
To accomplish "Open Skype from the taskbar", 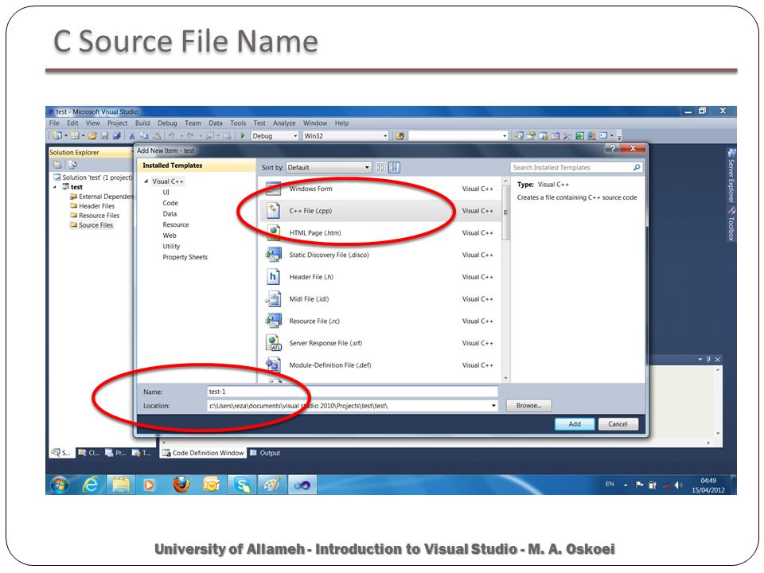I will (x=242, y=485).
